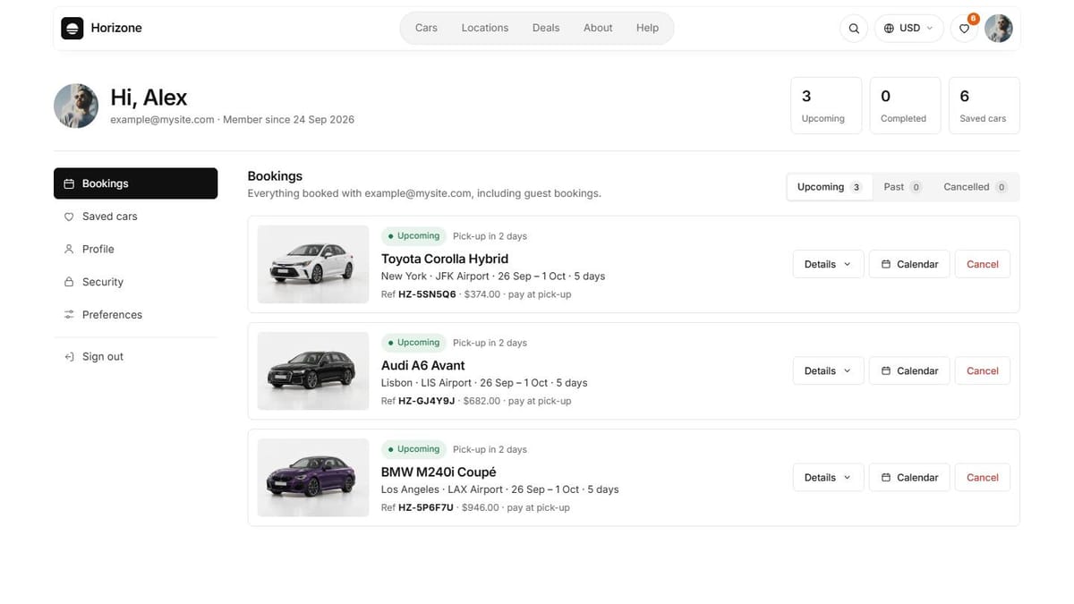The width and height of the screenshot is (1074, 604).
Task: Sign out of the account
Action: click(x=135, y=356)
